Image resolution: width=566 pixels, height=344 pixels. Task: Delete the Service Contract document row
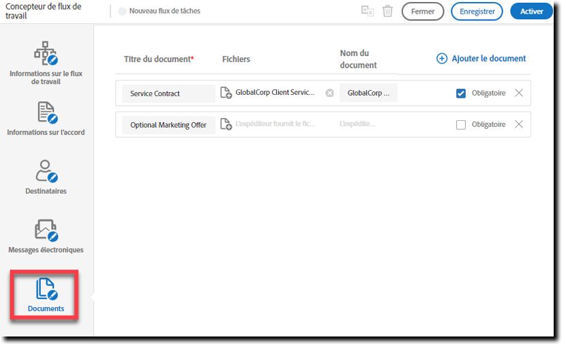tap(519, 93)
